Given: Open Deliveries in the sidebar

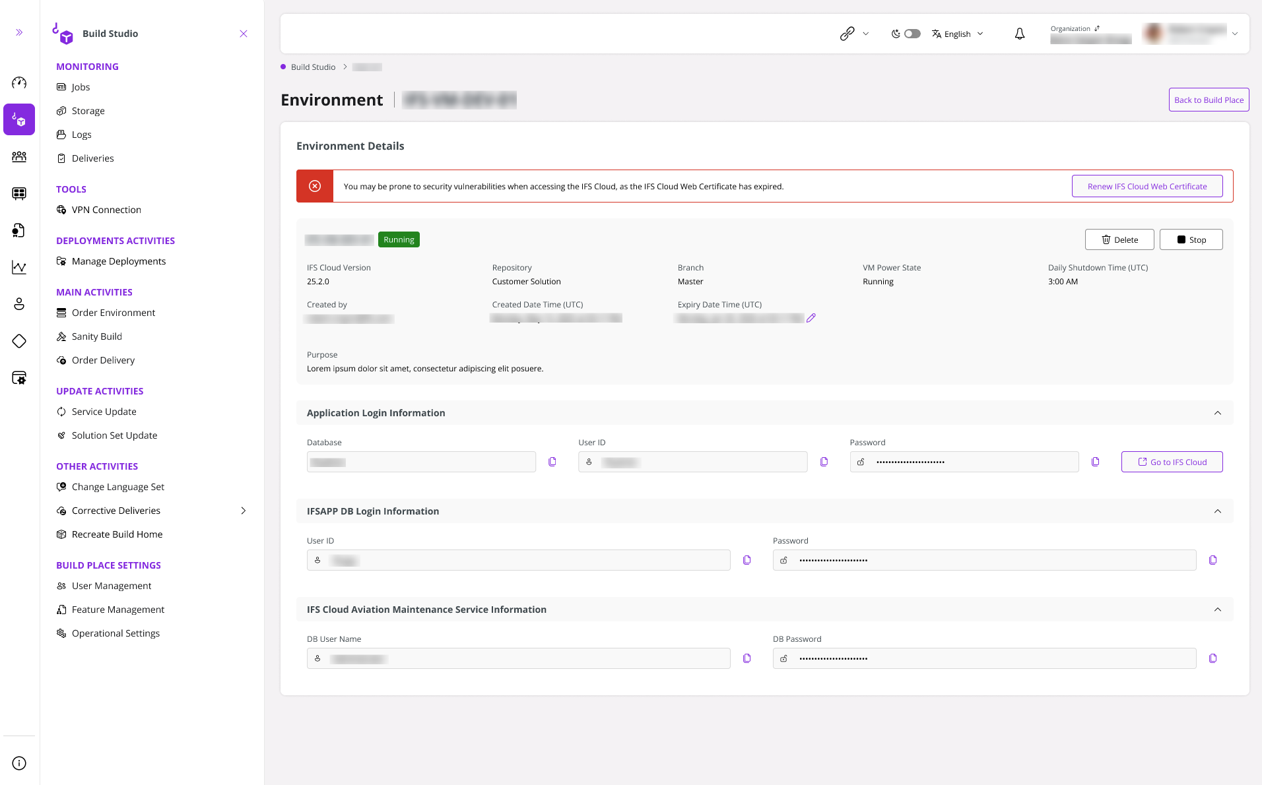Looking at the screenshot, I should pos(92,158).
